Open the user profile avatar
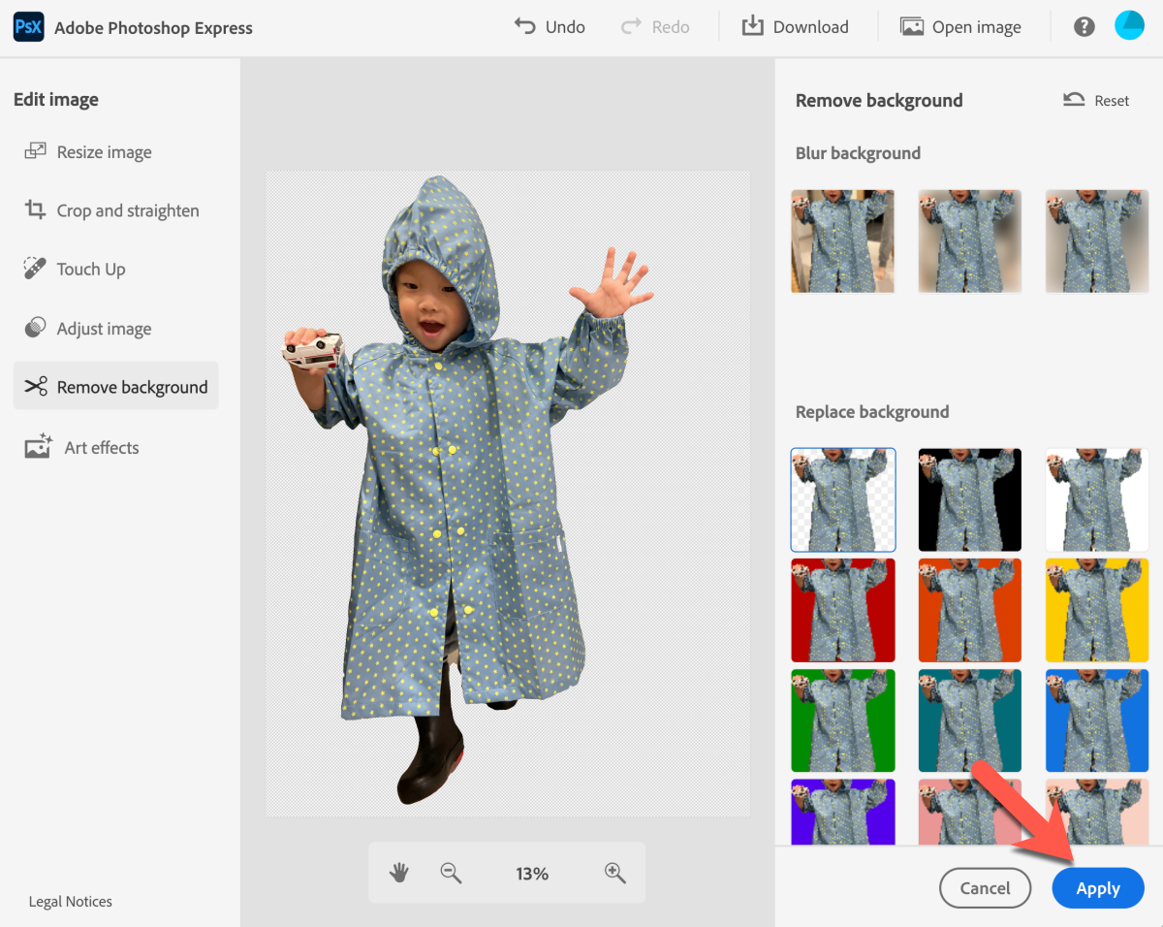1163x927 pixels. (1129, 26)
